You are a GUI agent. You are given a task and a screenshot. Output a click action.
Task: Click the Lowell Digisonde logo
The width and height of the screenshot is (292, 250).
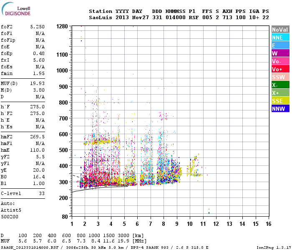coord(16,9)
